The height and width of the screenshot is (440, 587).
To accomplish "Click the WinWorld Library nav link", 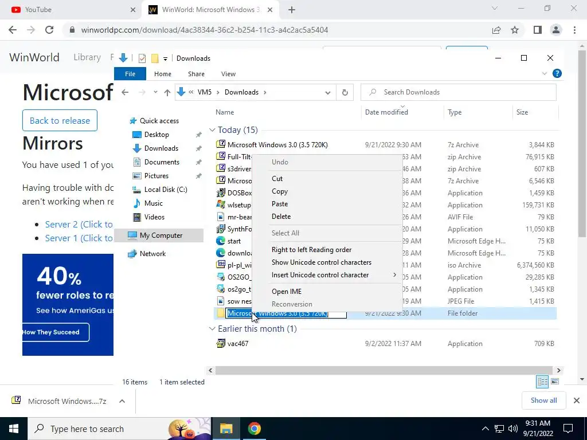I will [x=87, y=57].
